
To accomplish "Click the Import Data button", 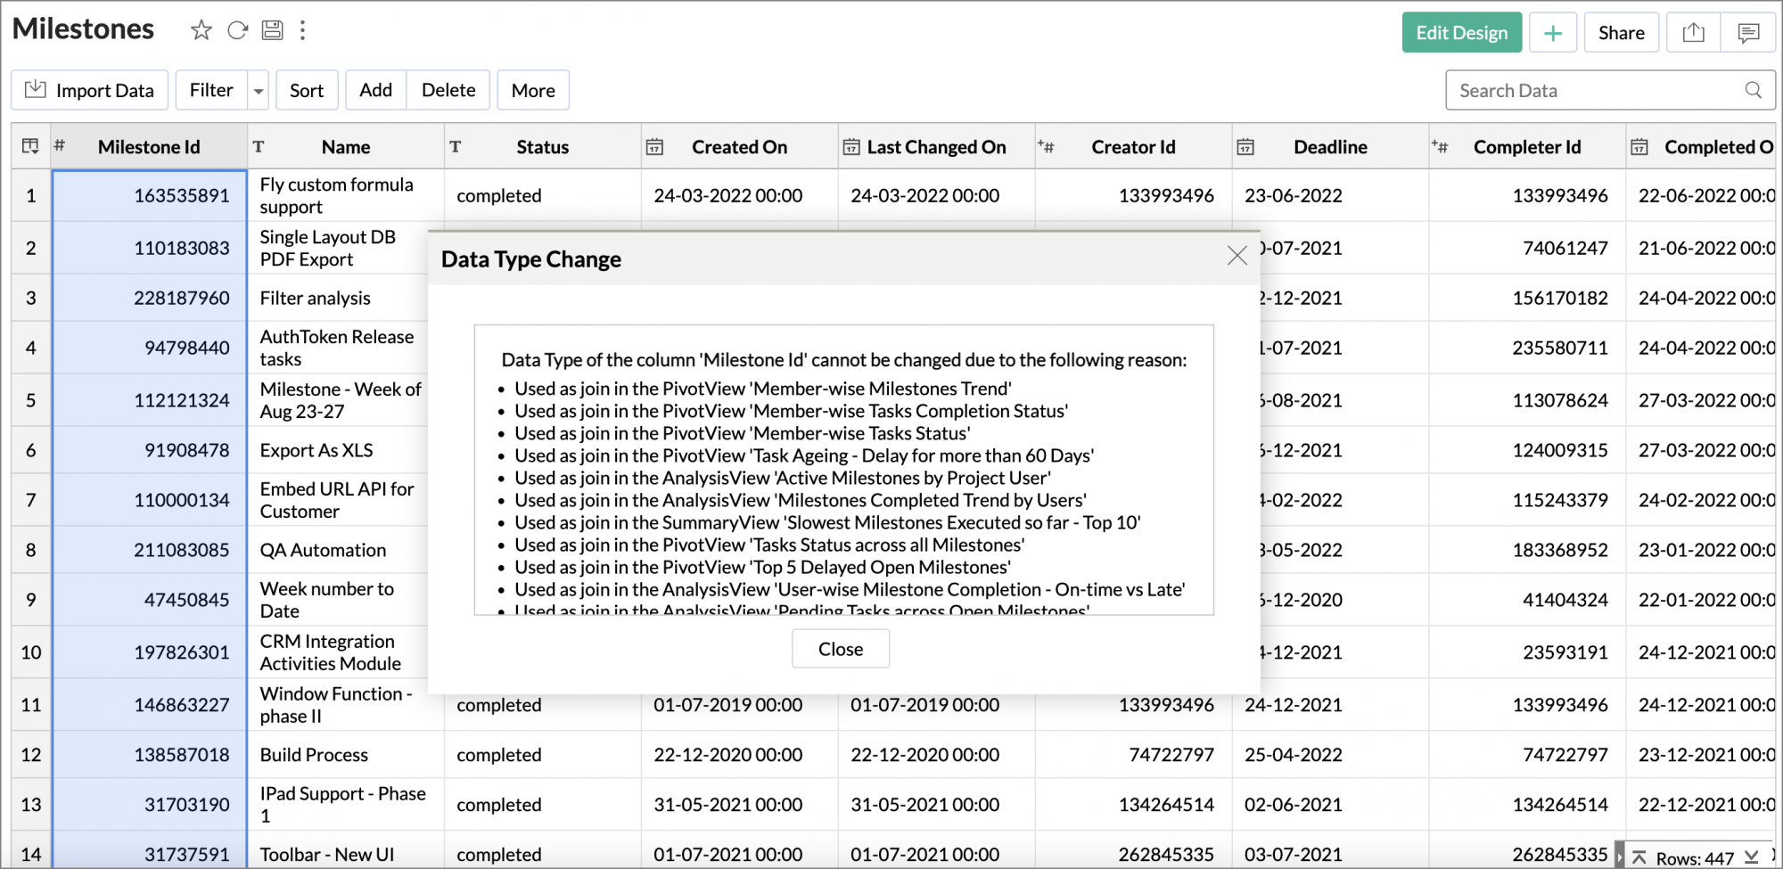I will [x=90, y=90].
